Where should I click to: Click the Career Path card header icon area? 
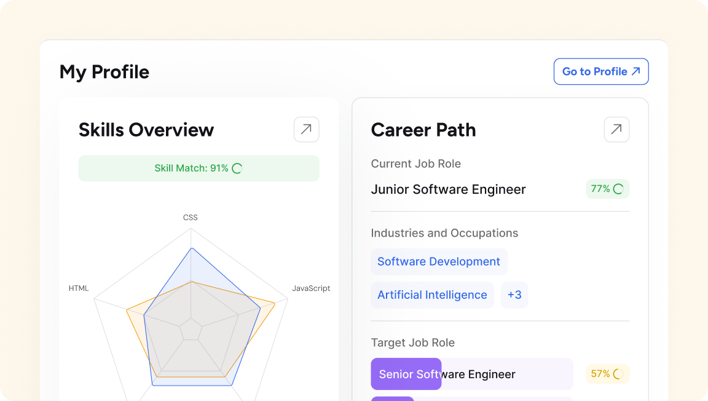coord(616,129)
